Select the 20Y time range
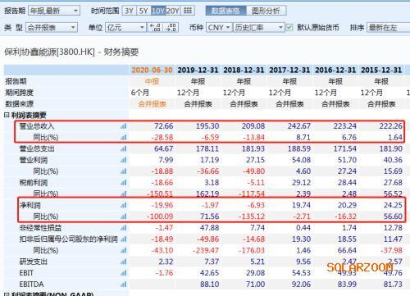Screen dimensions: 410x296 tap(173, 11)
